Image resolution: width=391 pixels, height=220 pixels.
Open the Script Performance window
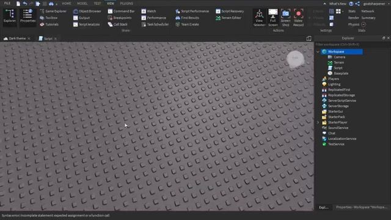192,11
